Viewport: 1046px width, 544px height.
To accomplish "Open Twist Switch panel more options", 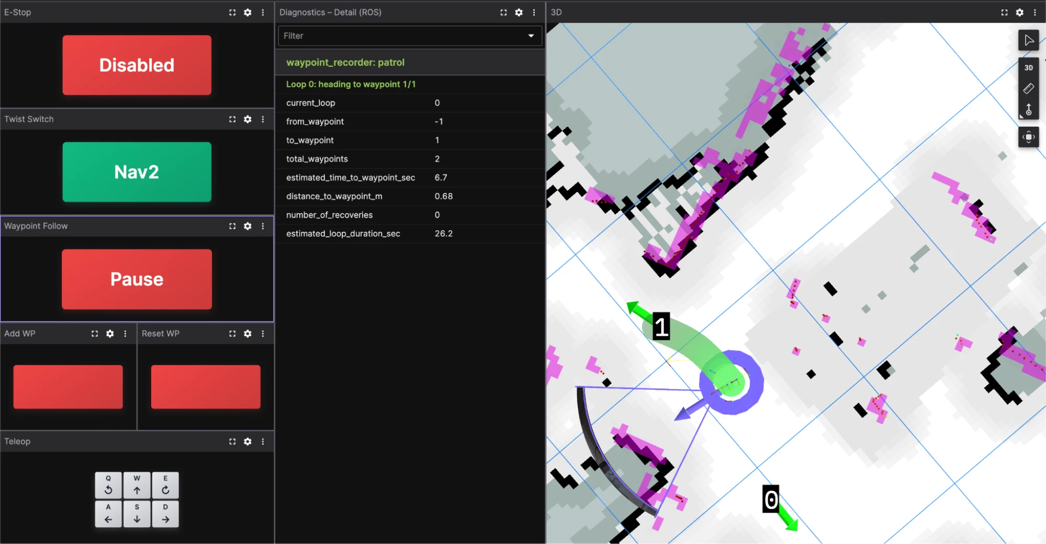I will click(263, 119).
